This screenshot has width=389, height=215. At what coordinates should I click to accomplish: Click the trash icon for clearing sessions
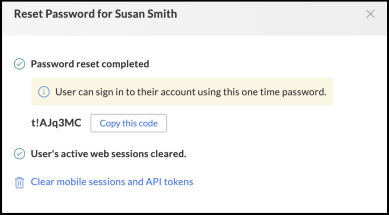click(x=19, y=182)
